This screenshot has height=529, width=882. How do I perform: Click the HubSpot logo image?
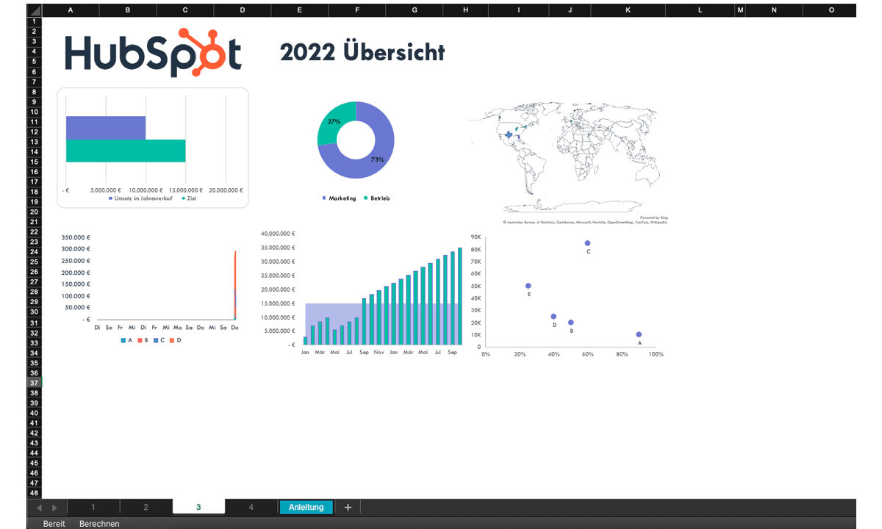(x=153, y=53)
